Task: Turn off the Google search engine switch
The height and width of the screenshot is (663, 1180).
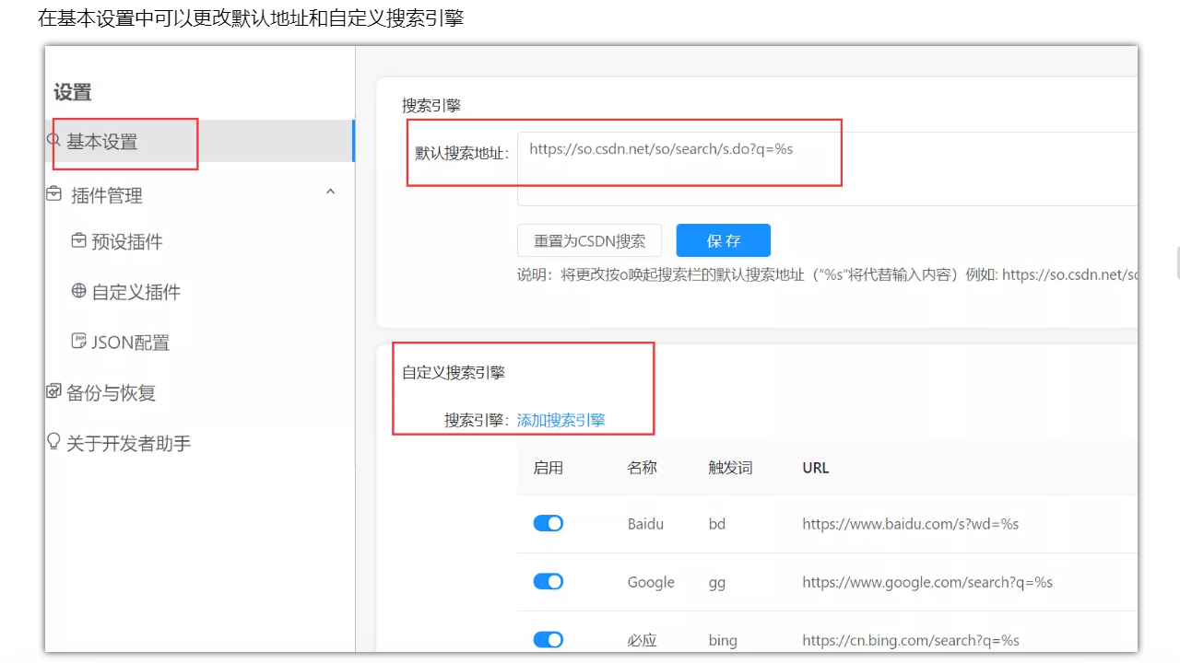Action: 548,581
